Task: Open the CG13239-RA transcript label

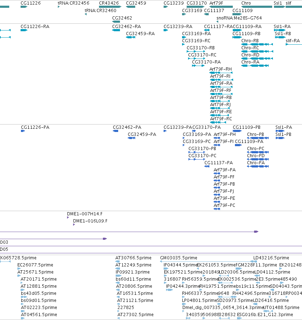Action: [x=178, y=27]
